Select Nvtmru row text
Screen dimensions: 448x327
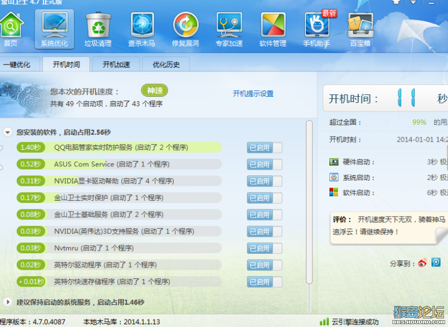point(94,248)
